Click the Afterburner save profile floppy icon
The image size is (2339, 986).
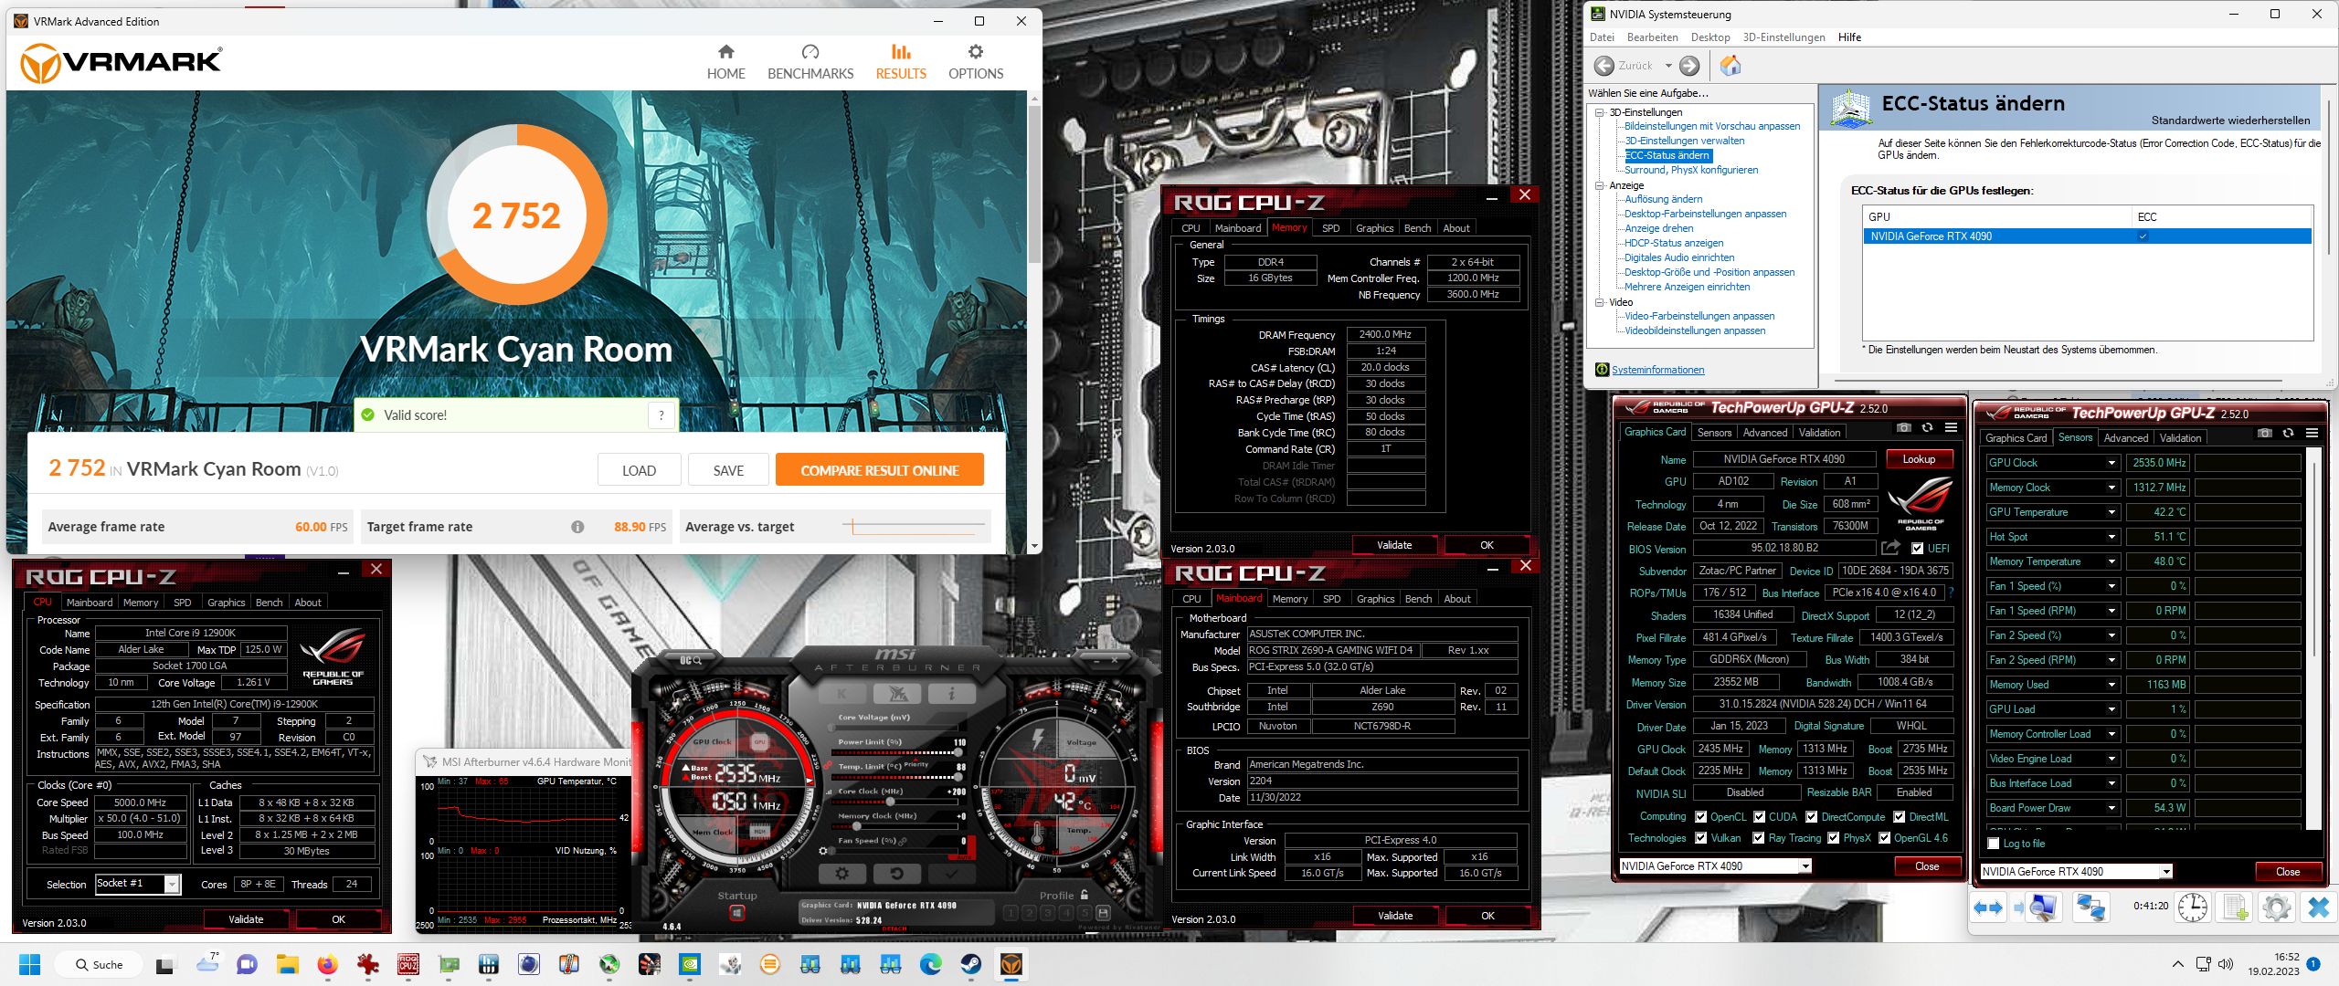coord(1103,913)
